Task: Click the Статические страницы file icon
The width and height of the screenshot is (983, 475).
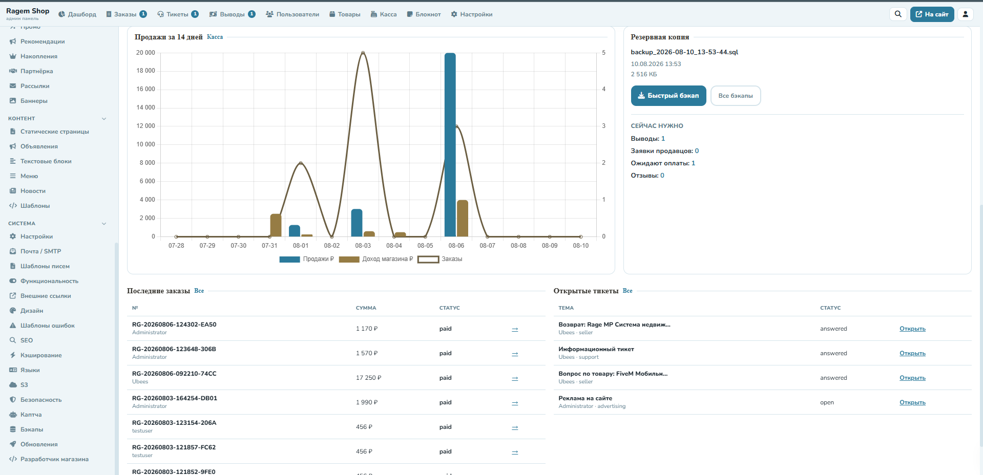Action: pos(13,132)
